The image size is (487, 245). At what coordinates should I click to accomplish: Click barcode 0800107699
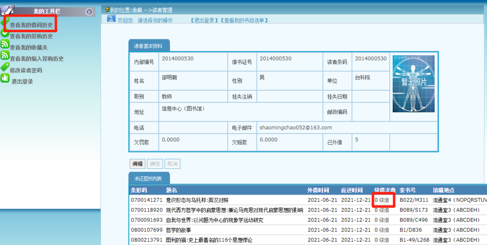(x=147, y=230)
